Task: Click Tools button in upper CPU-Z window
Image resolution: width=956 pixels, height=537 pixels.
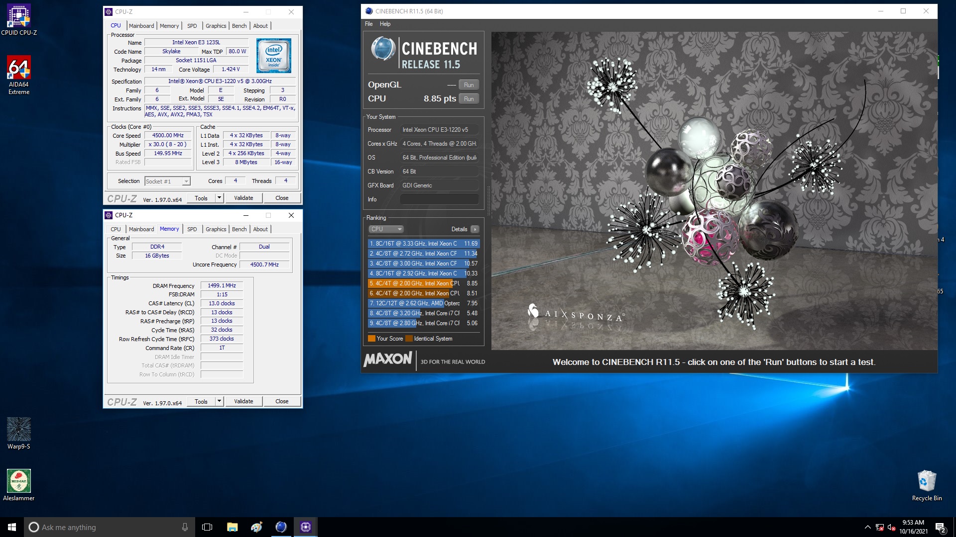Action: pos(201,198)
